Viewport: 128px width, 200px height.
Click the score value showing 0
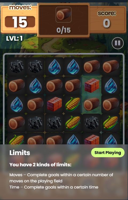[x=107, y=23]
